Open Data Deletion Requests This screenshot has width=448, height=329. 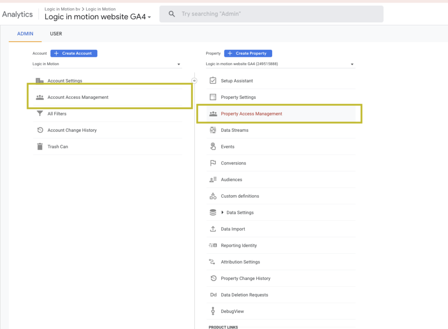point(245,295)
